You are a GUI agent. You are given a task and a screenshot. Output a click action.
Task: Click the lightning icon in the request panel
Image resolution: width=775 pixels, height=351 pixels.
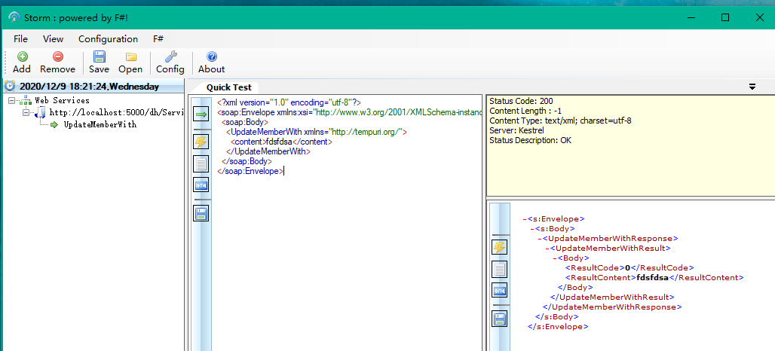coord(201,142)
